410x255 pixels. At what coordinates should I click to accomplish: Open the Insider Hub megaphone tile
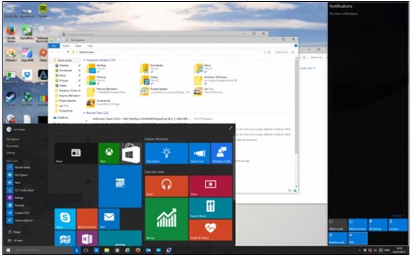tap(200, 153)
